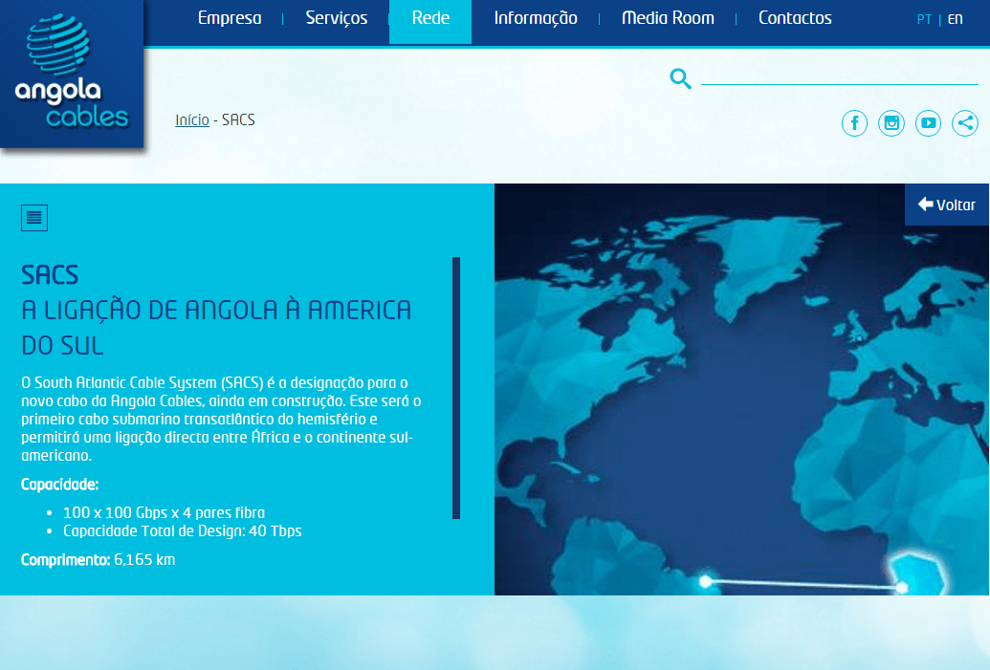Screen dimensions: 990x670
Task: Return home via Início breadcrumb link
Action: pos(191,119)
